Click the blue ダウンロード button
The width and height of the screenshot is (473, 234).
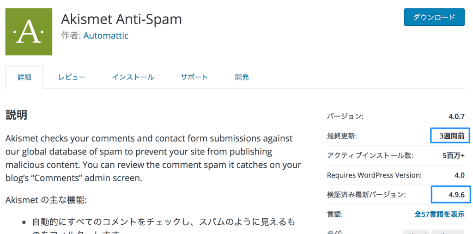click(x=434, y=17)
